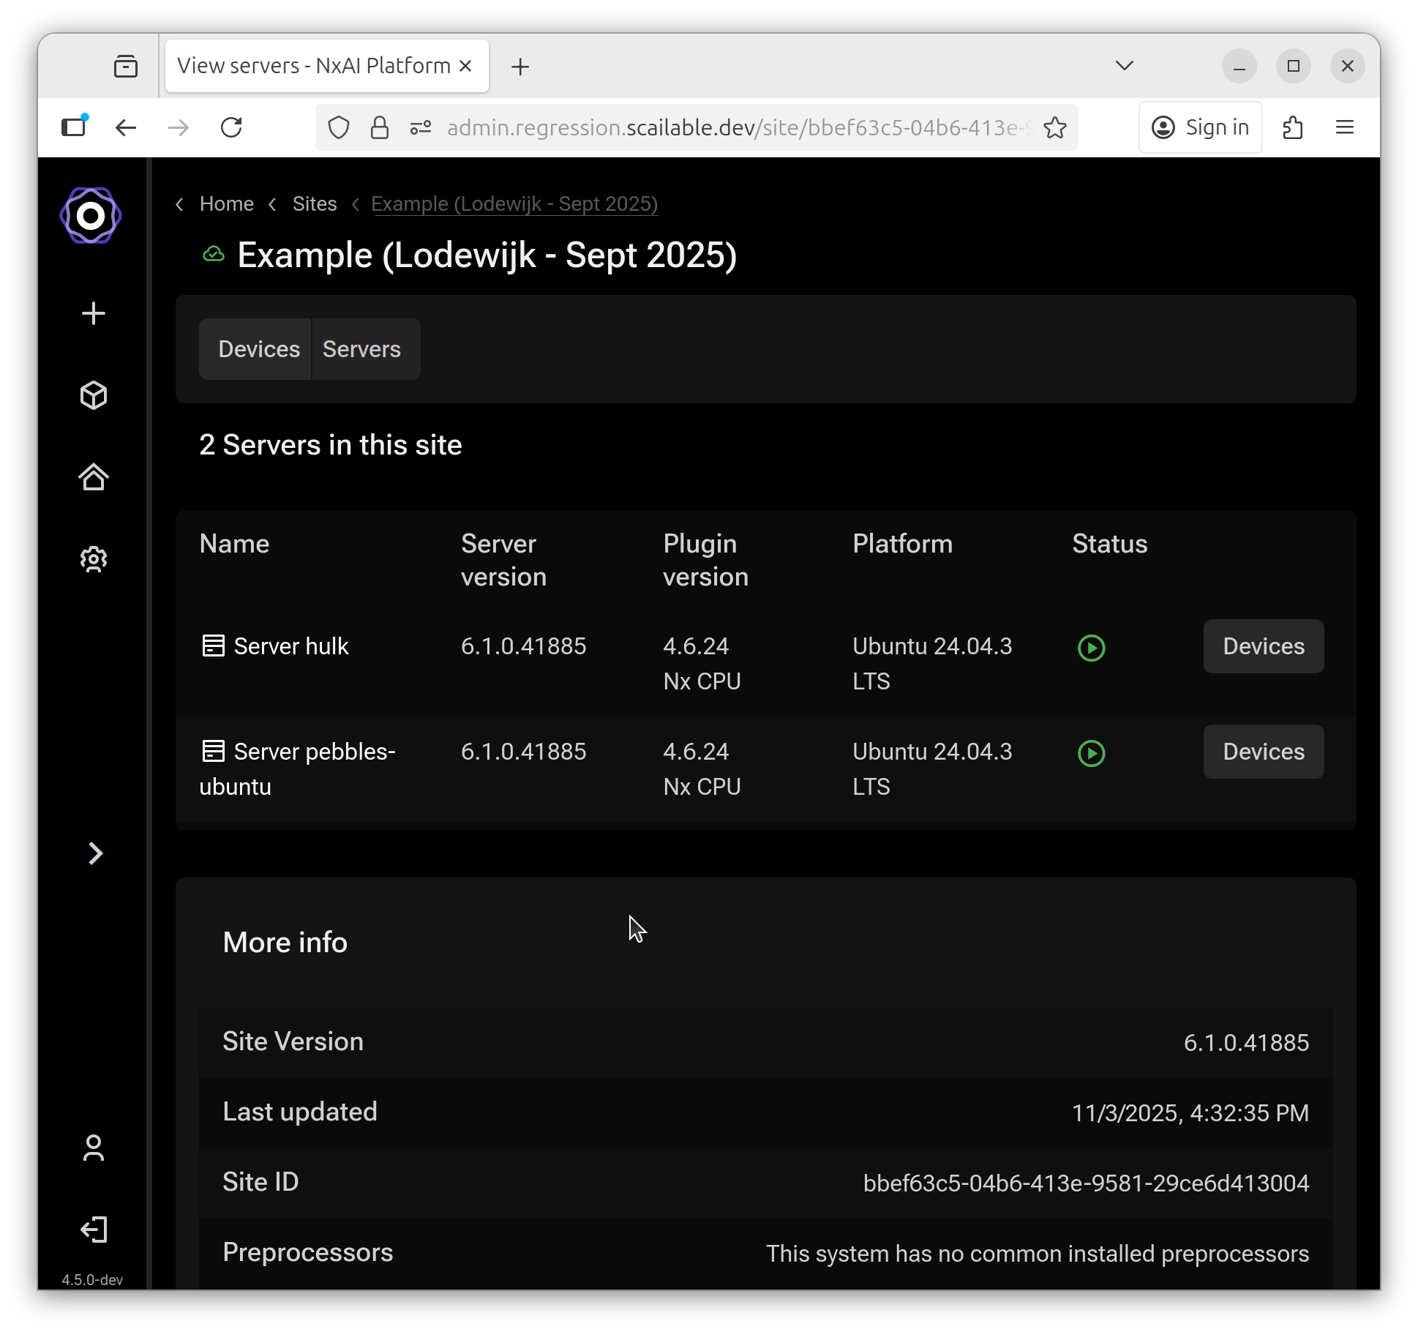
Task: Click the logout icon in sidebar
Action: click(94, 1230)
